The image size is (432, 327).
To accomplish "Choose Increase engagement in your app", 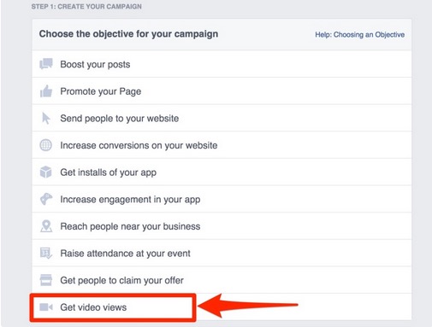I will tap(222, 199).
